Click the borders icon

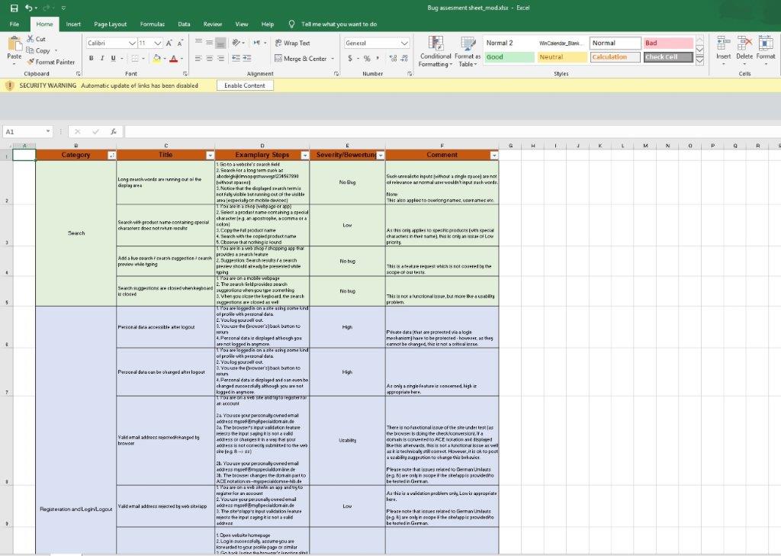tap(134, 59)
